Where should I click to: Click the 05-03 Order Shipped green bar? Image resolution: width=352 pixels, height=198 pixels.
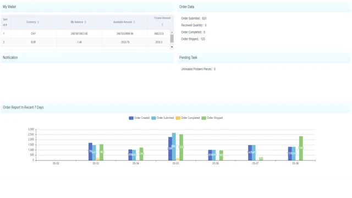101,152
